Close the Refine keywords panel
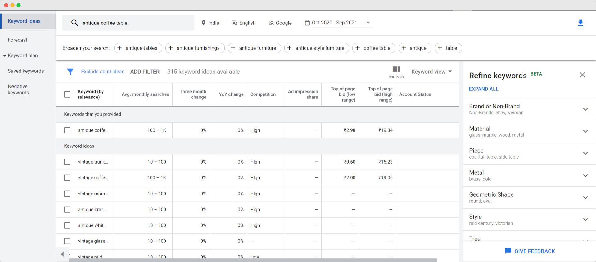The height and width of the screenshot is (262, 596). click(x=582, y=75)
